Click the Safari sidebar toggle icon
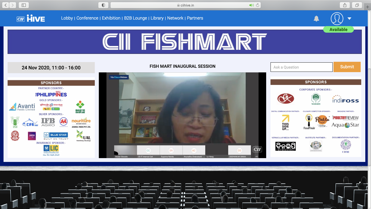Image resolution: width=371 pixels, height=209 pixels. [24, 5]
